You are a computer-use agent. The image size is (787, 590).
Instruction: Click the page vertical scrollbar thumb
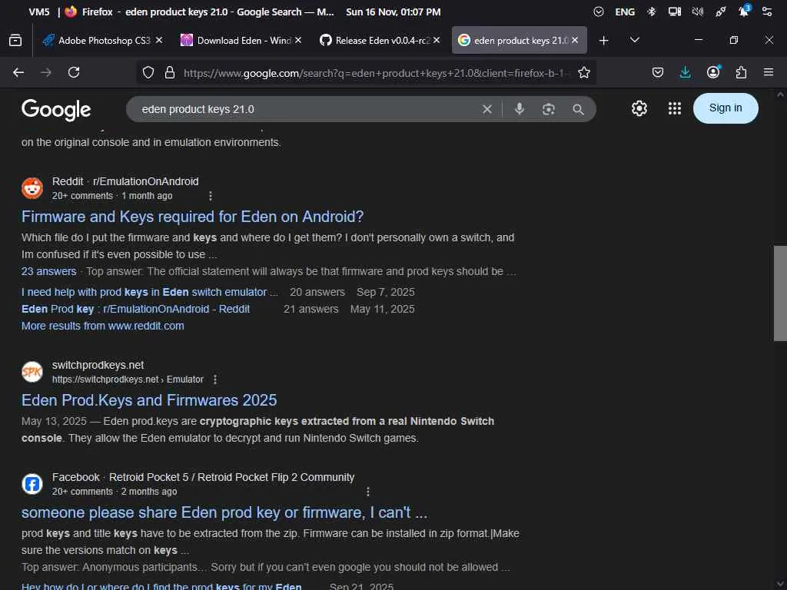(780, 293)
